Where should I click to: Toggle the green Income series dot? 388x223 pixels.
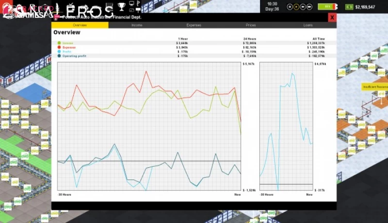click(x=59, y=43)
